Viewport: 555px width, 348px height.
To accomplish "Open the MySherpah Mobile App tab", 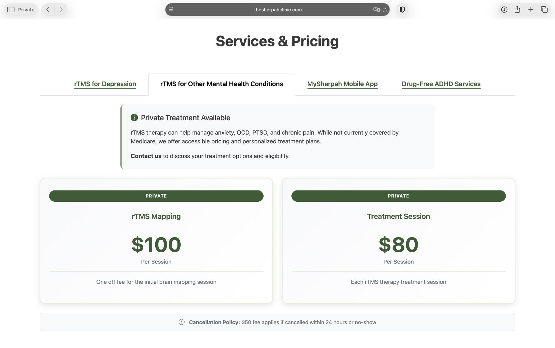I will click(342, 84).
